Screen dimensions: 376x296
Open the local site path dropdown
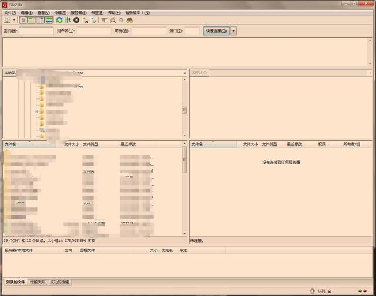(185, 73)
